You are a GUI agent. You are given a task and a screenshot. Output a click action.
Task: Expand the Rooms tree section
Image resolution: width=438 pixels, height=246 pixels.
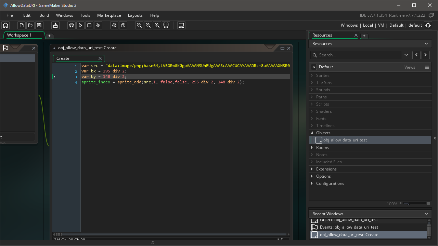pos(311,147)
